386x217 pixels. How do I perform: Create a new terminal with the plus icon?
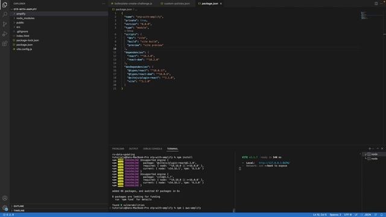coord(370,149)
